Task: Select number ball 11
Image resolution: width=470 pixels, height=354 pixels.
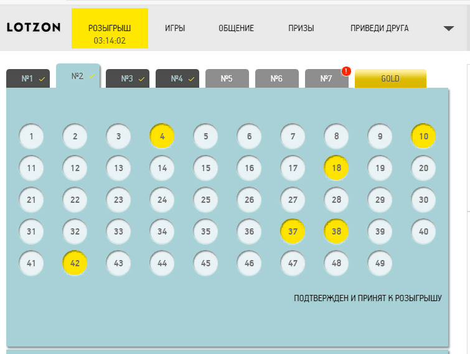Action: pos(31,168)
